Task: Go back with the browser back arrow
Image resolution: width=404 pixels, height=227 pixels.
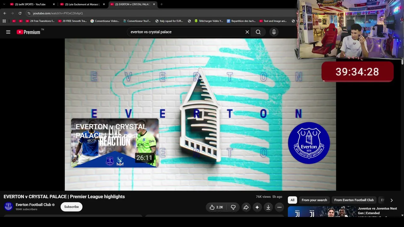Action: coord(5,13)
